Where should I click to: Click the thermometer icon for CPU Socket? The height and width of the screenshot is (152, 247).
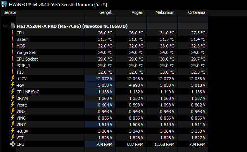pyautogui.click(x=13, y=59)
